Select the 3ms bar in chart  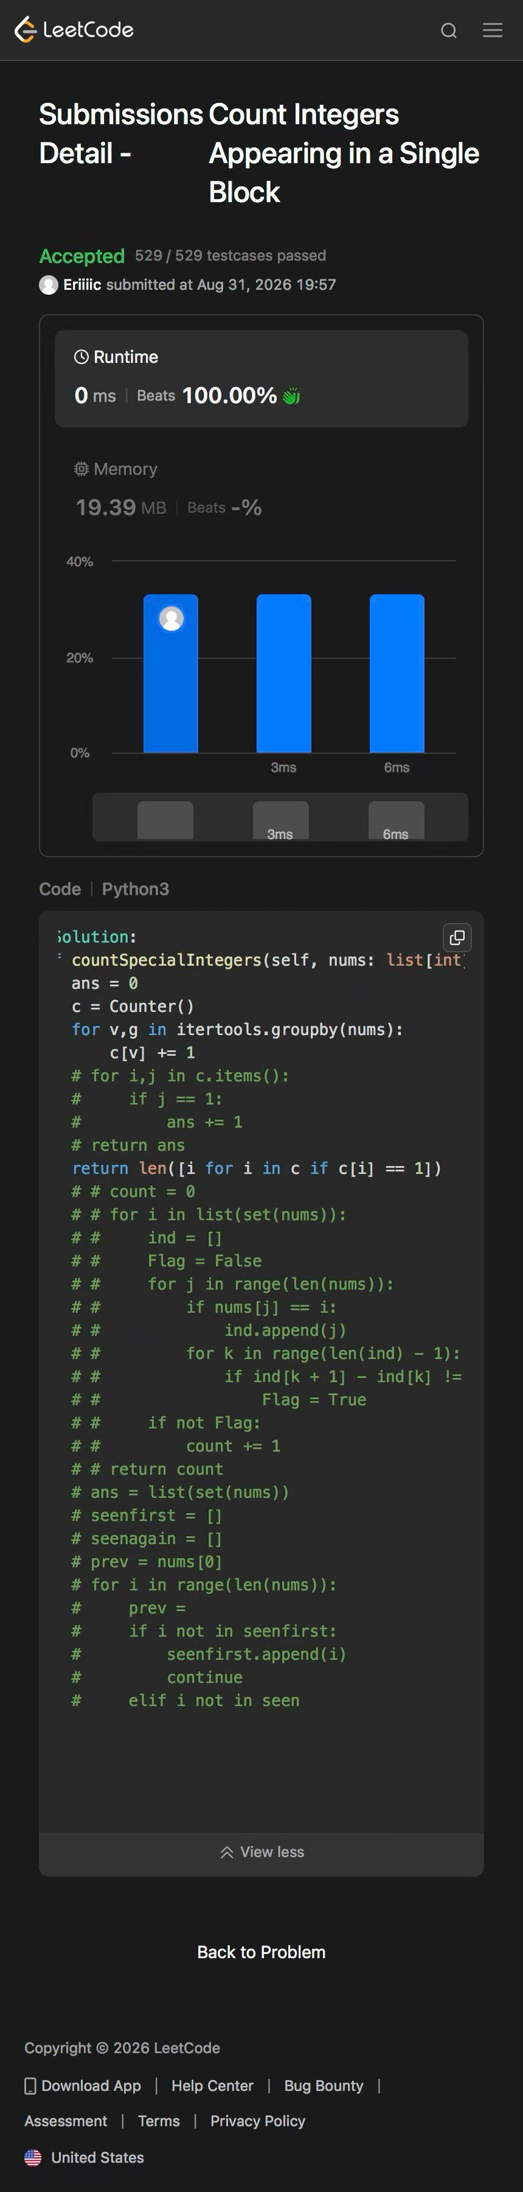point(284,673)
